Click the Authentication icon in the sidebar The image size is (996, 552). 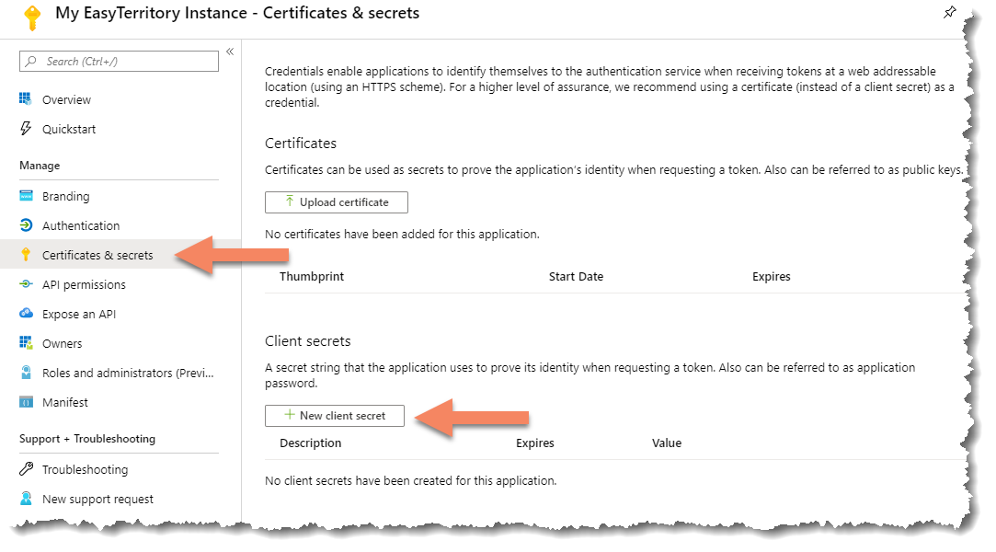click(x=26, y=225)
